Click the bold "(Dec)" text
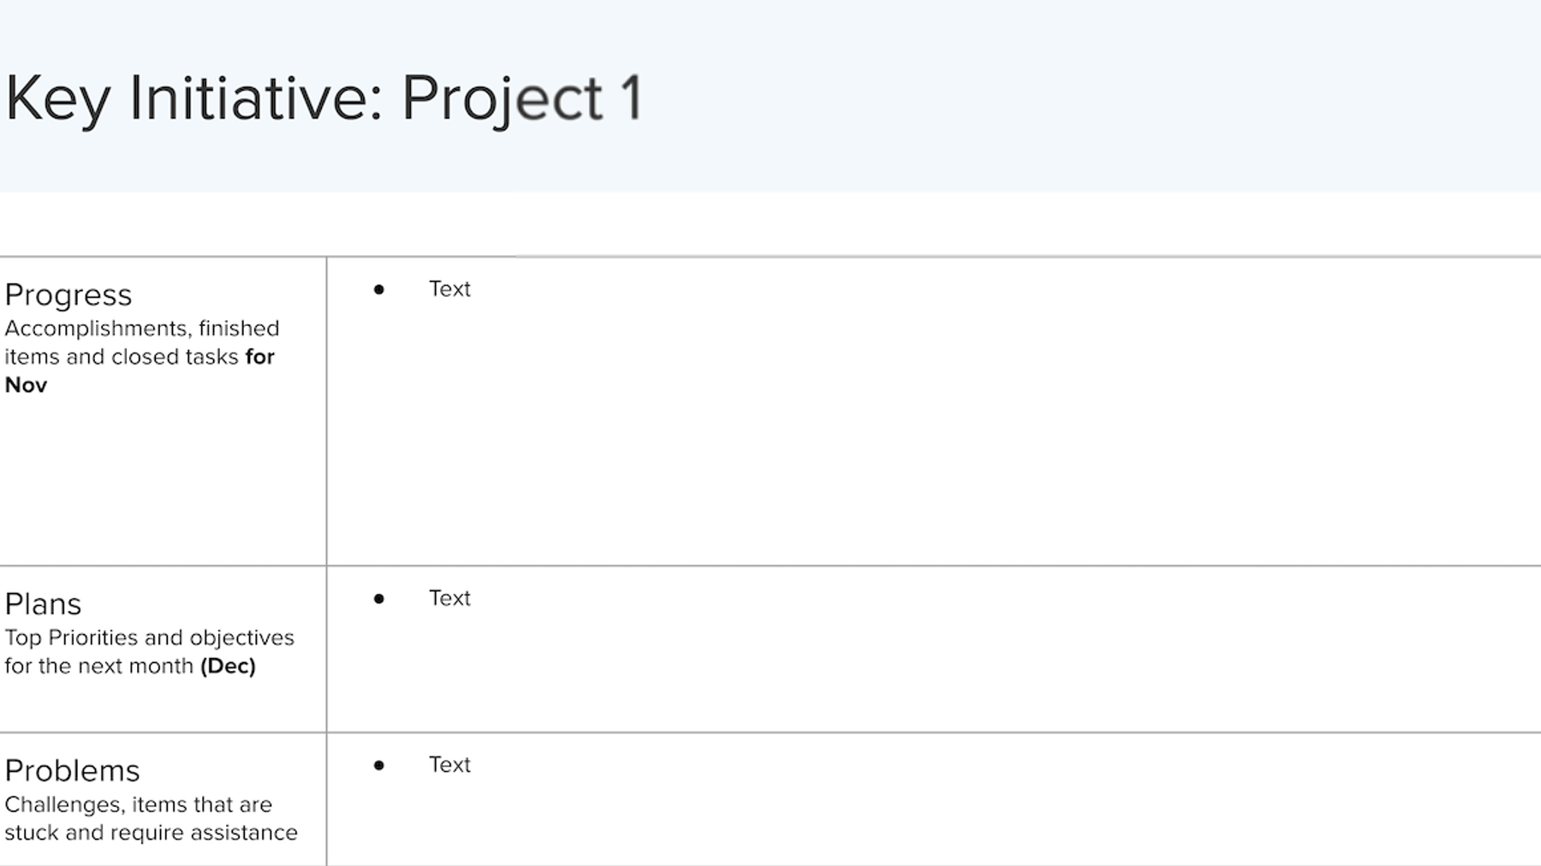 pyautogui.click(x=228, y=666)
